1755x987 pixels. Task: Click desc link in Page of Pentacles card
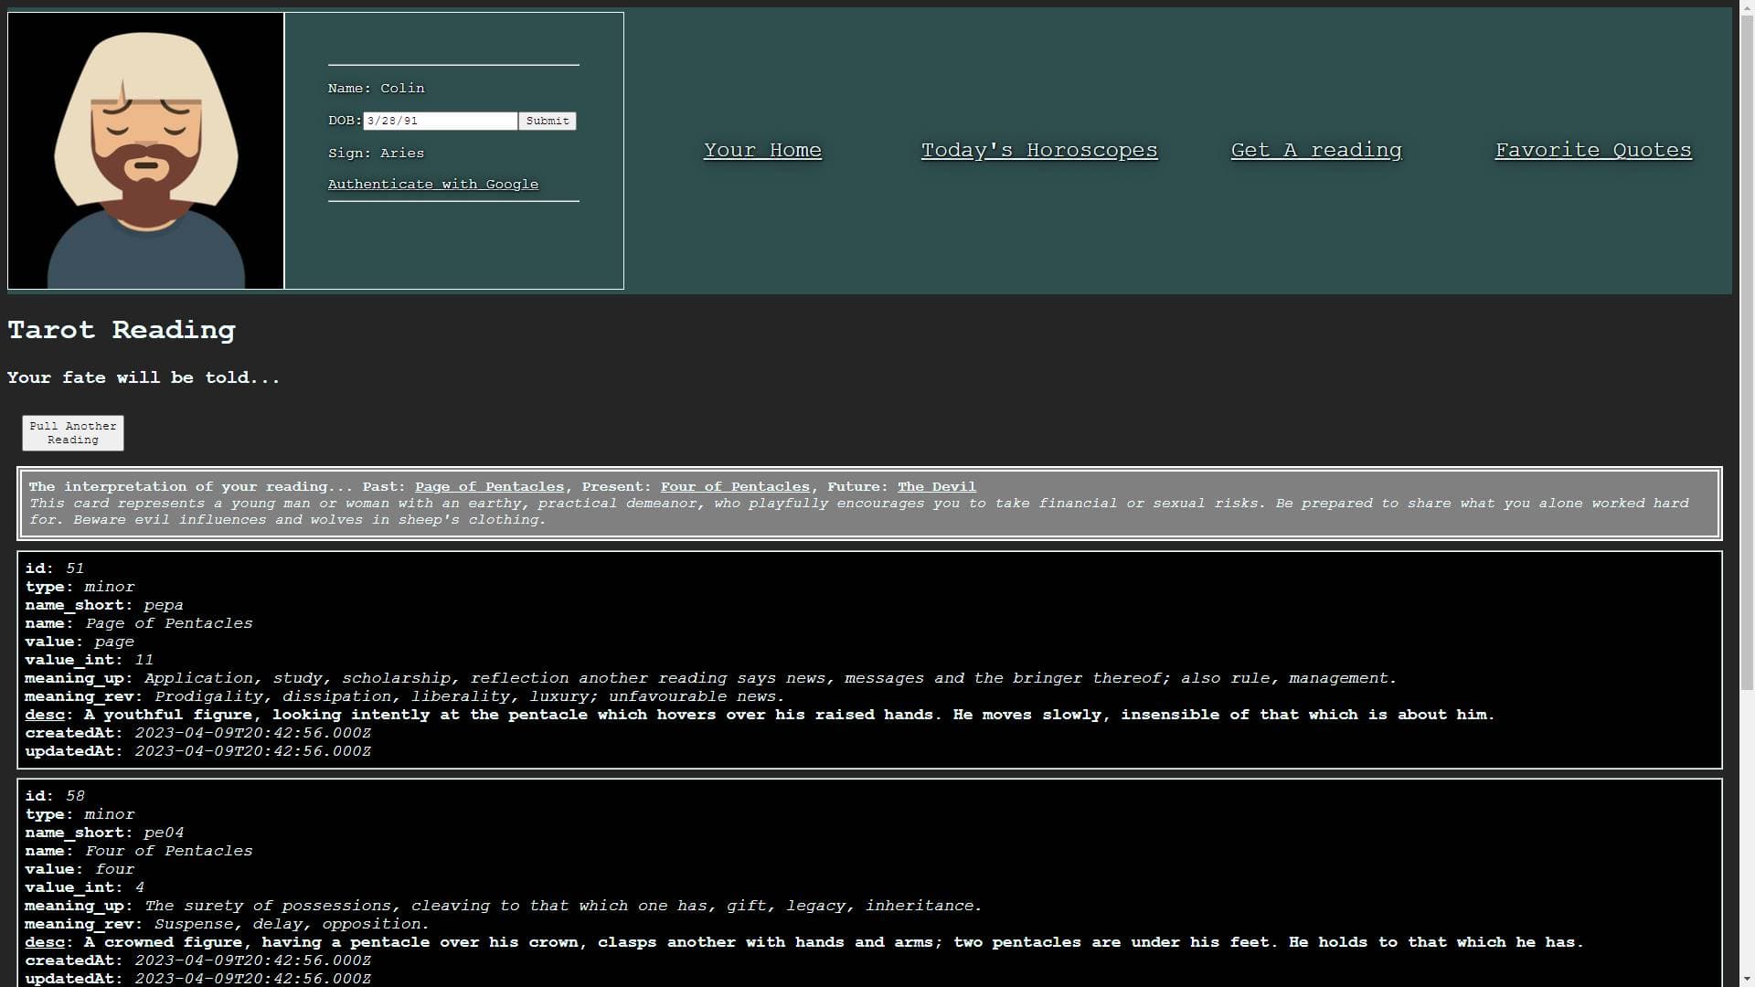pyautogui.click(x=45, y=715)
